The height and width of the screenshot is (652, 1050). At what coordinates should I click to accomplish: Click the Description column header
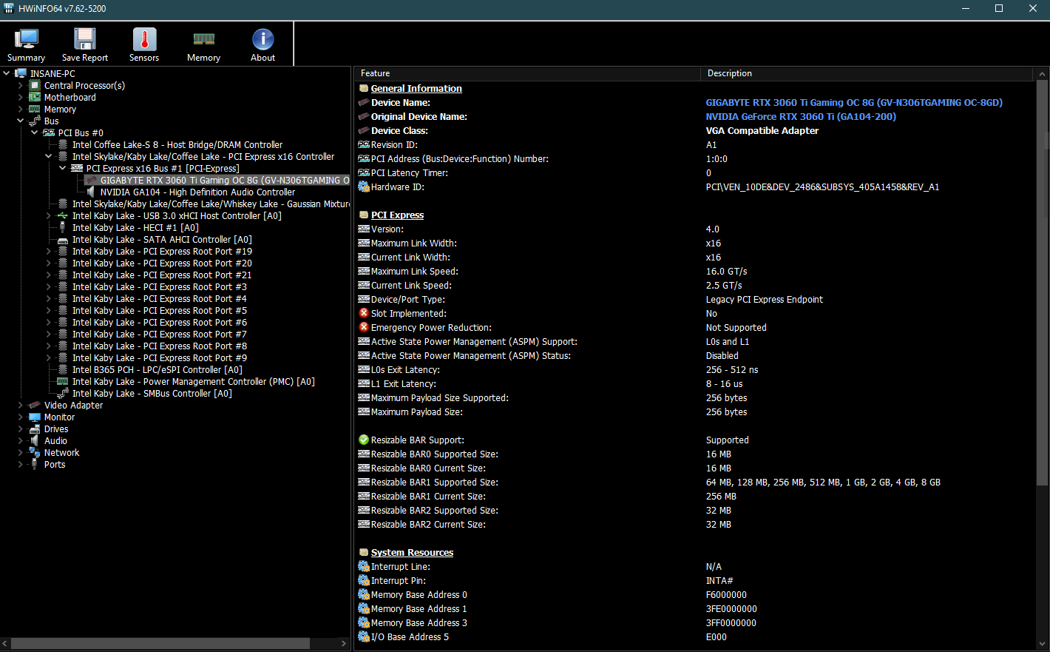pyautogui.click(x=867, y=73)
